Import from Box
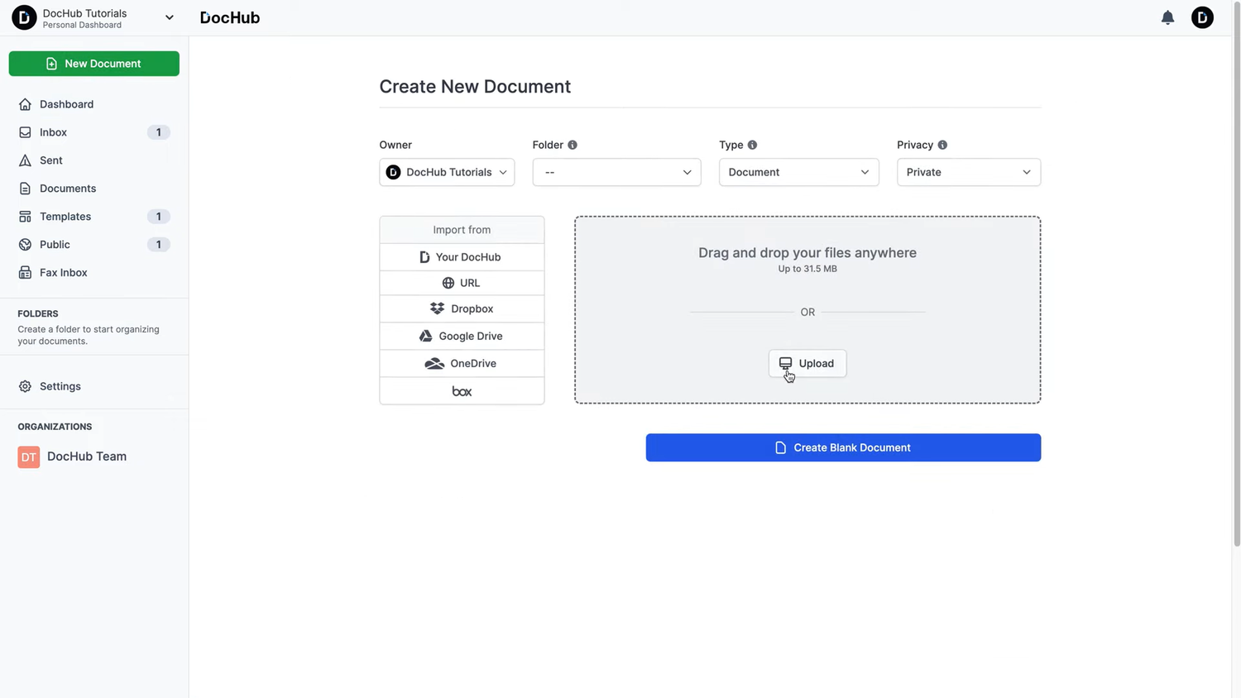The height and width of the screenshot is (698, 1241). click(462, 391)
